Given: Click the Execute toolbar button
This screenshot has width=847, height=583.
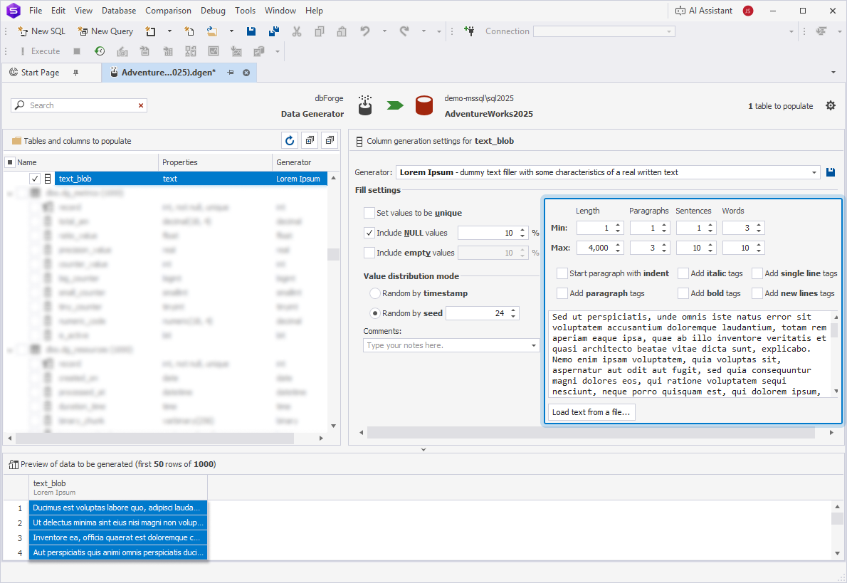Looking at the screenshot, I should click(40, 51).
